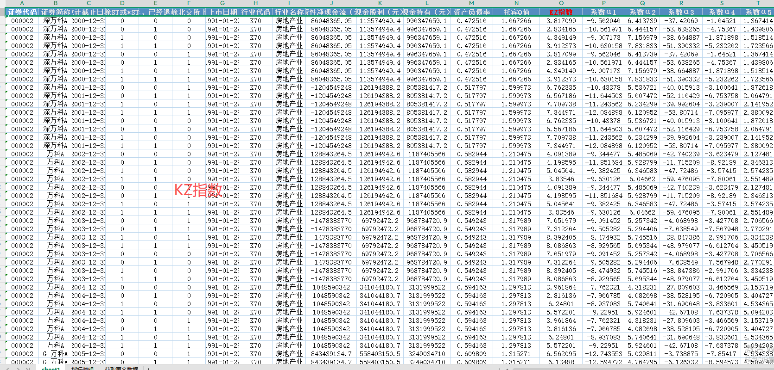Screen dimensions: 774x370
Task: Select the 除ST或*ST header cell
Action: 122,12
